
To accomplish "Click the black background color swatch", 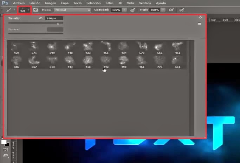I will click(7, 145).
